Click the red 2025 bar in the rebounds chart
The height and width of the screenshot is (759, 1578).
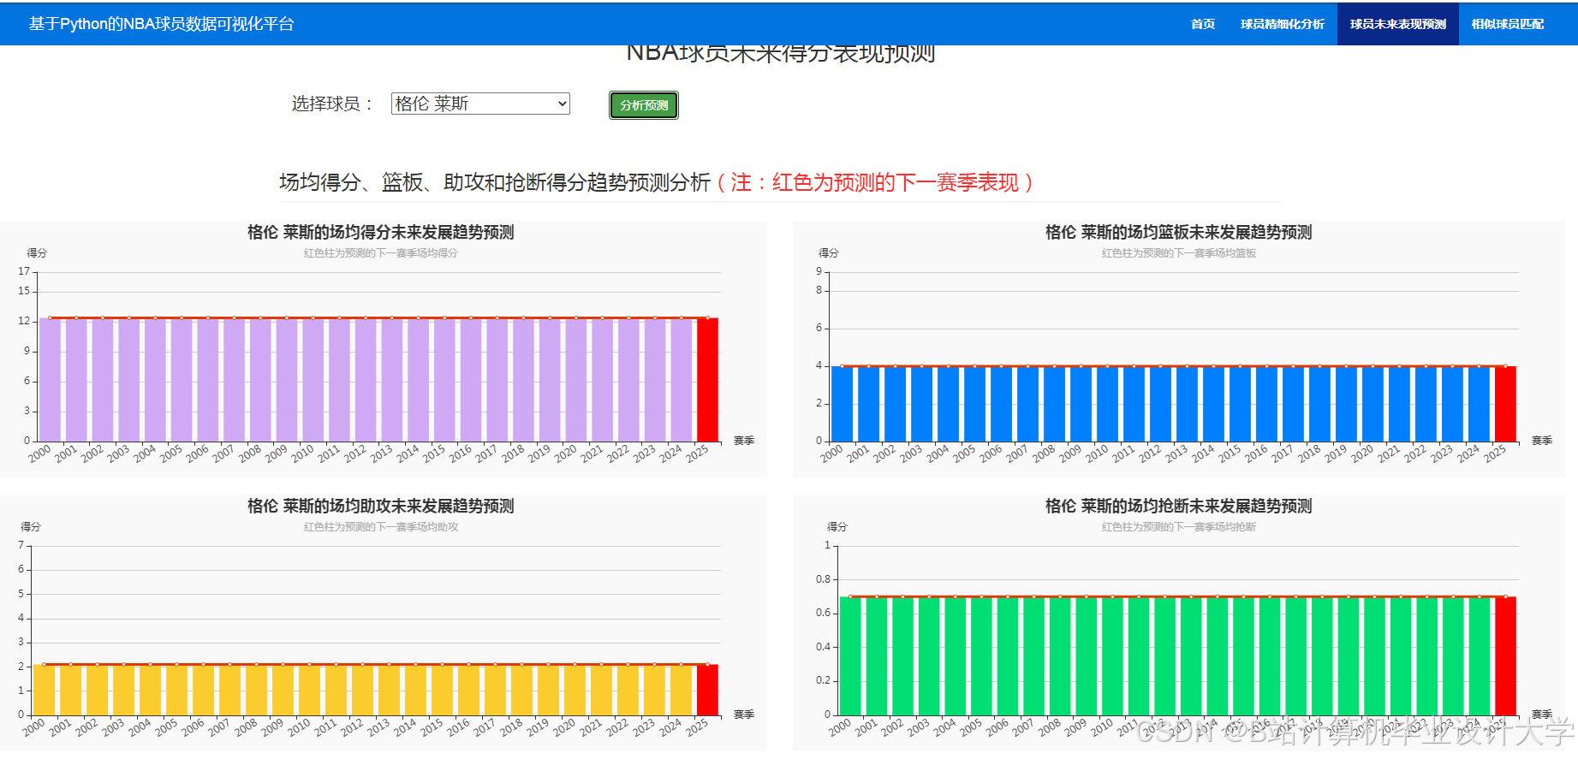click(1505, 404)
